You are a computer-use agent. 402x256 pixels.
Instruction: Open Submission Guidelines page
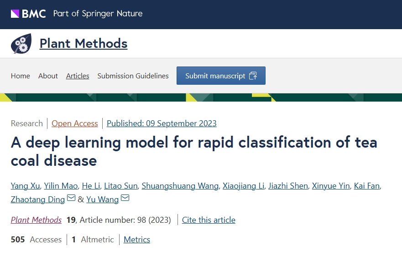[133, 76]
